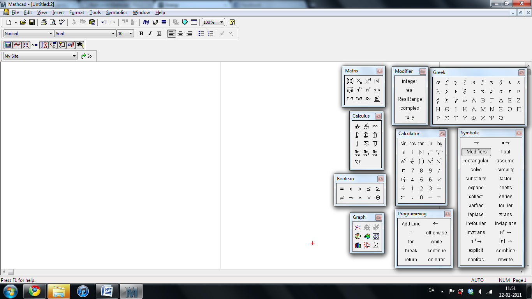
Task: Set text alignment to center
Action: 180,33
